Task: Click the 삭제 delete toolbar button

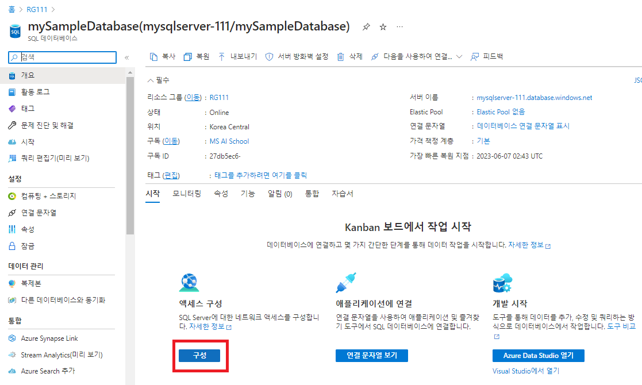Action: (x=349, y=56)
